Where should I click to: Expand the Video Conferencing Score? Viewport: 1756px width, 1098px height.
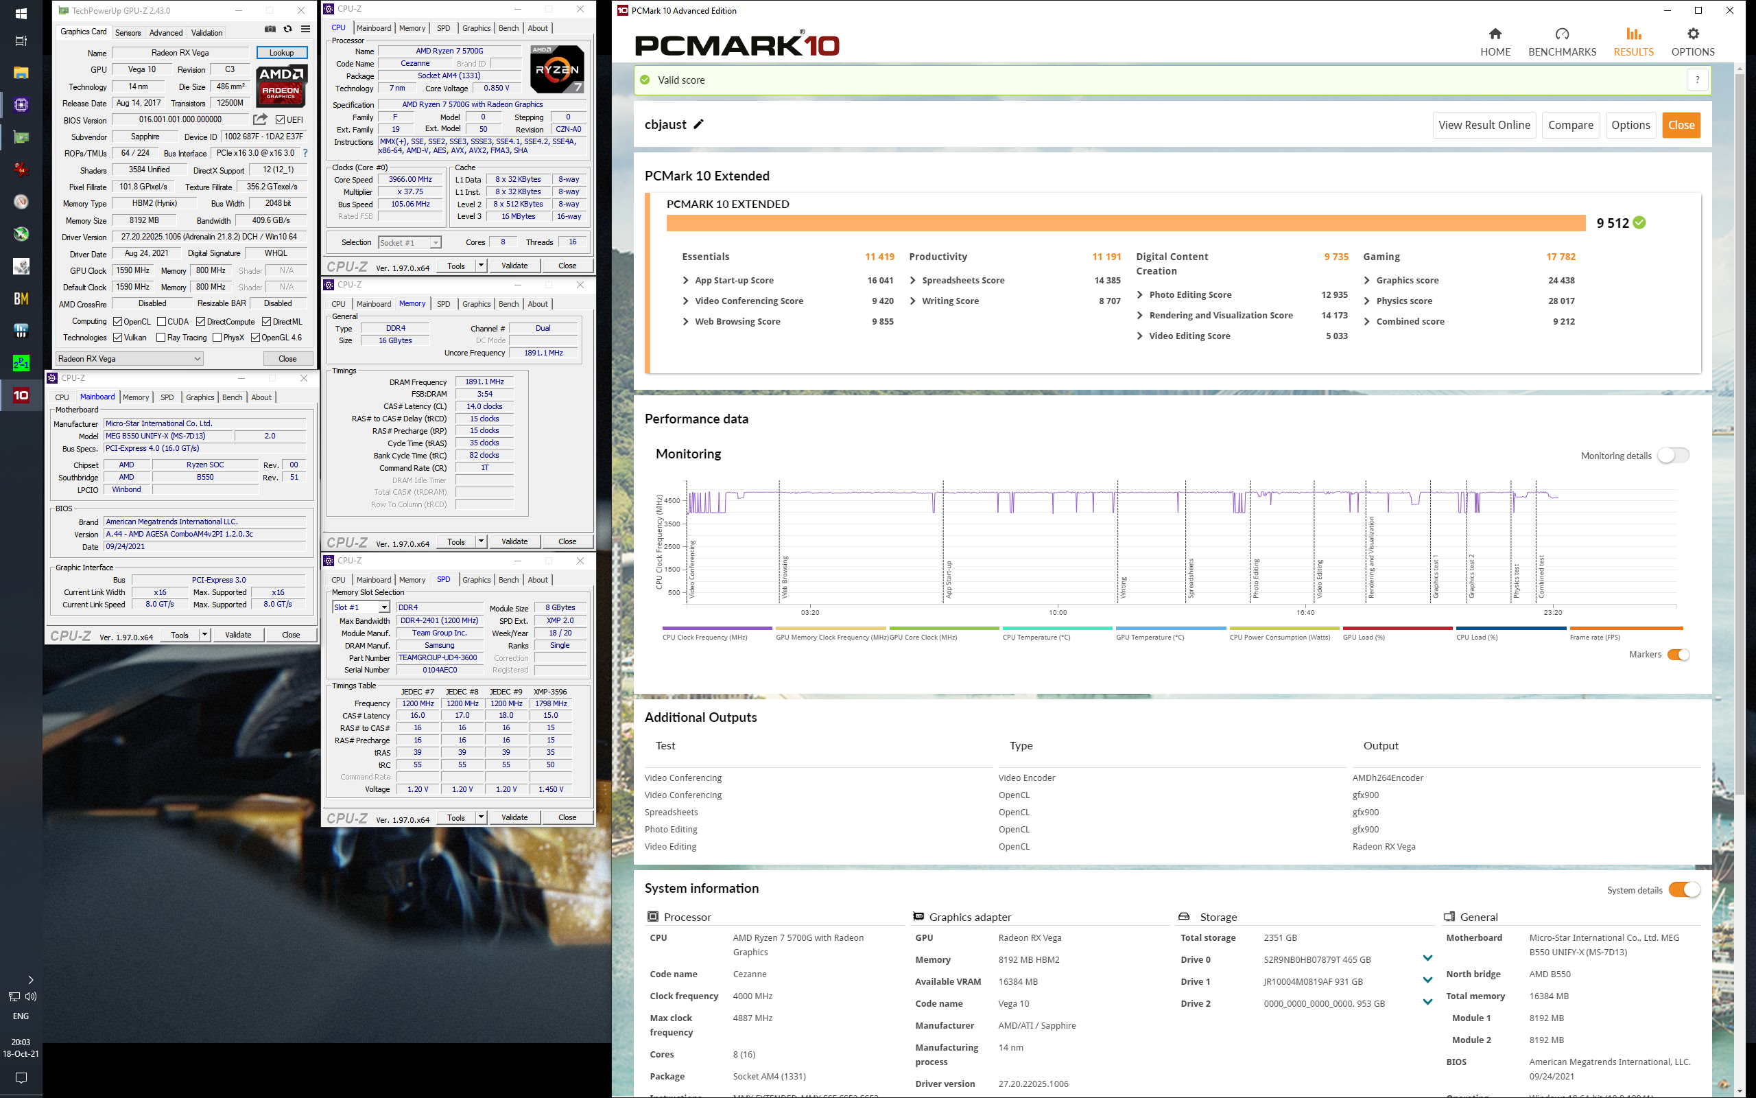pos(686,301)
